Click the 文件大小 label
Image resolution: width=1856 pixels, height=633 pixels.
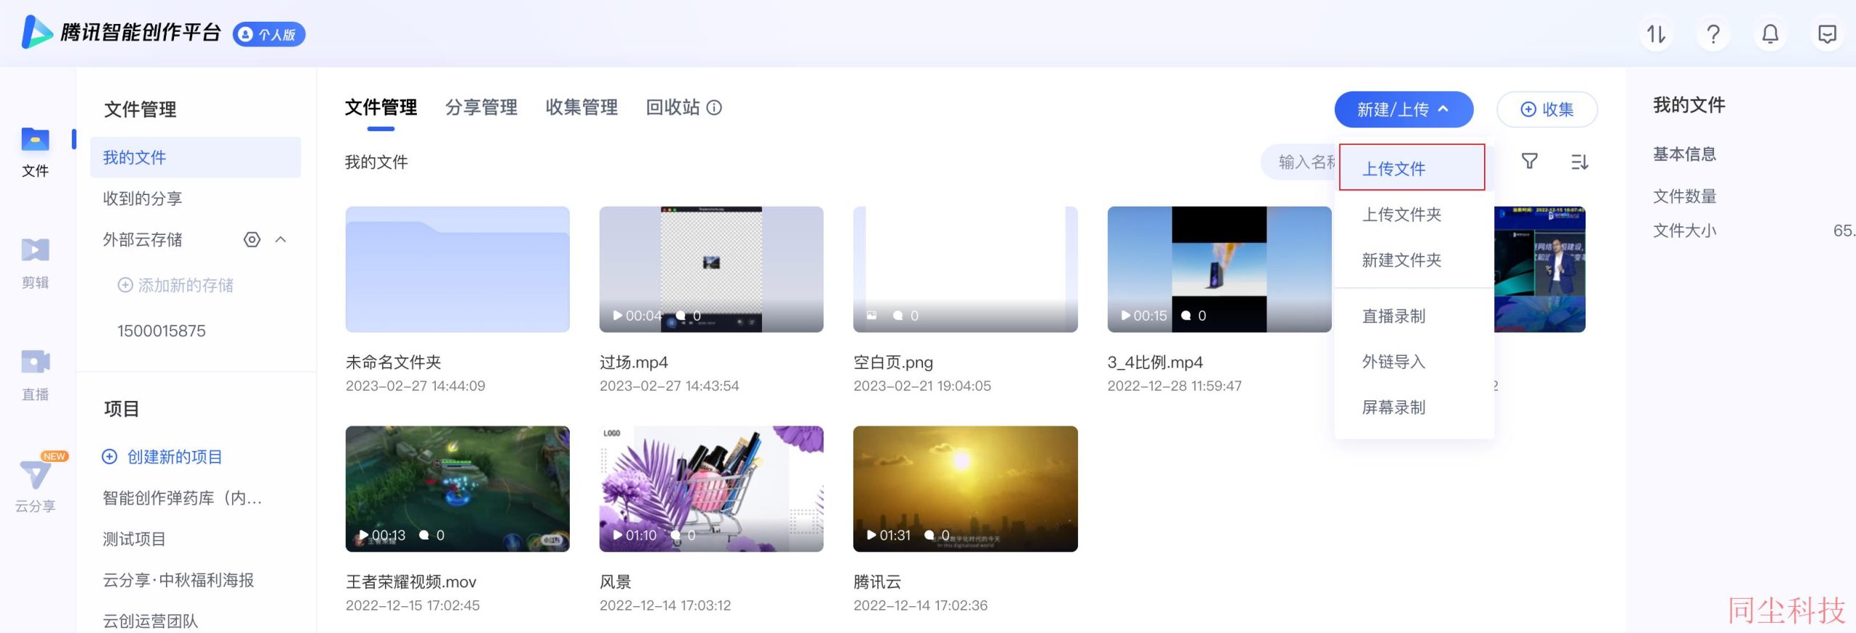click(x=1684, y=231)
